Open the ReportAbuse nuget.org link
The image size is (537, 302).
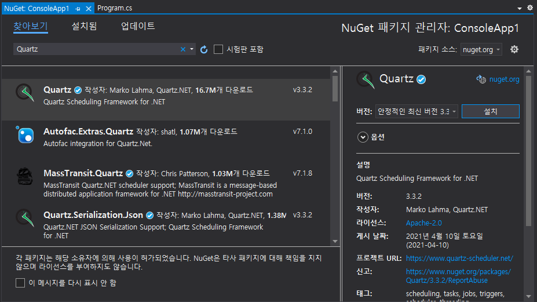(x=458, y=276)
